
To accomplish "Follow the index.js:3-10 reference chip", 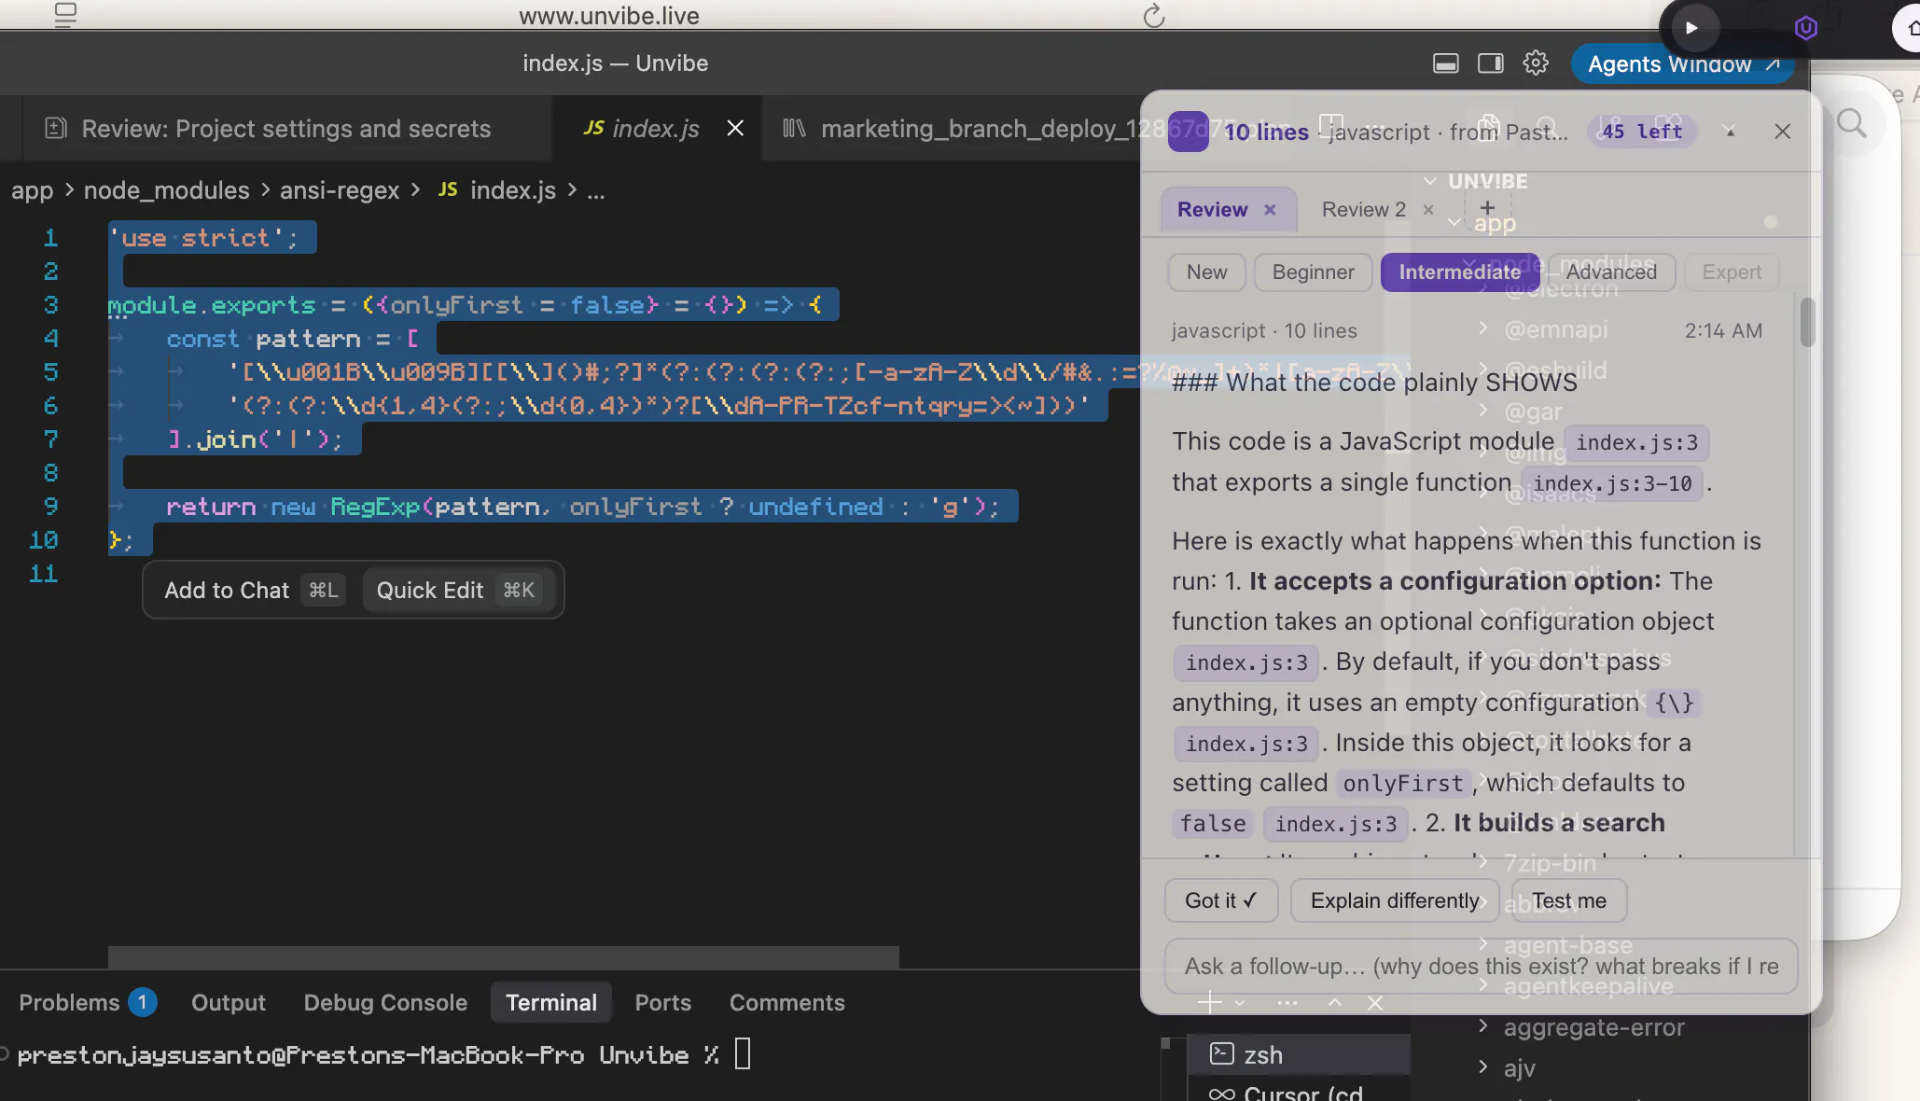I will coord(1612,483).
